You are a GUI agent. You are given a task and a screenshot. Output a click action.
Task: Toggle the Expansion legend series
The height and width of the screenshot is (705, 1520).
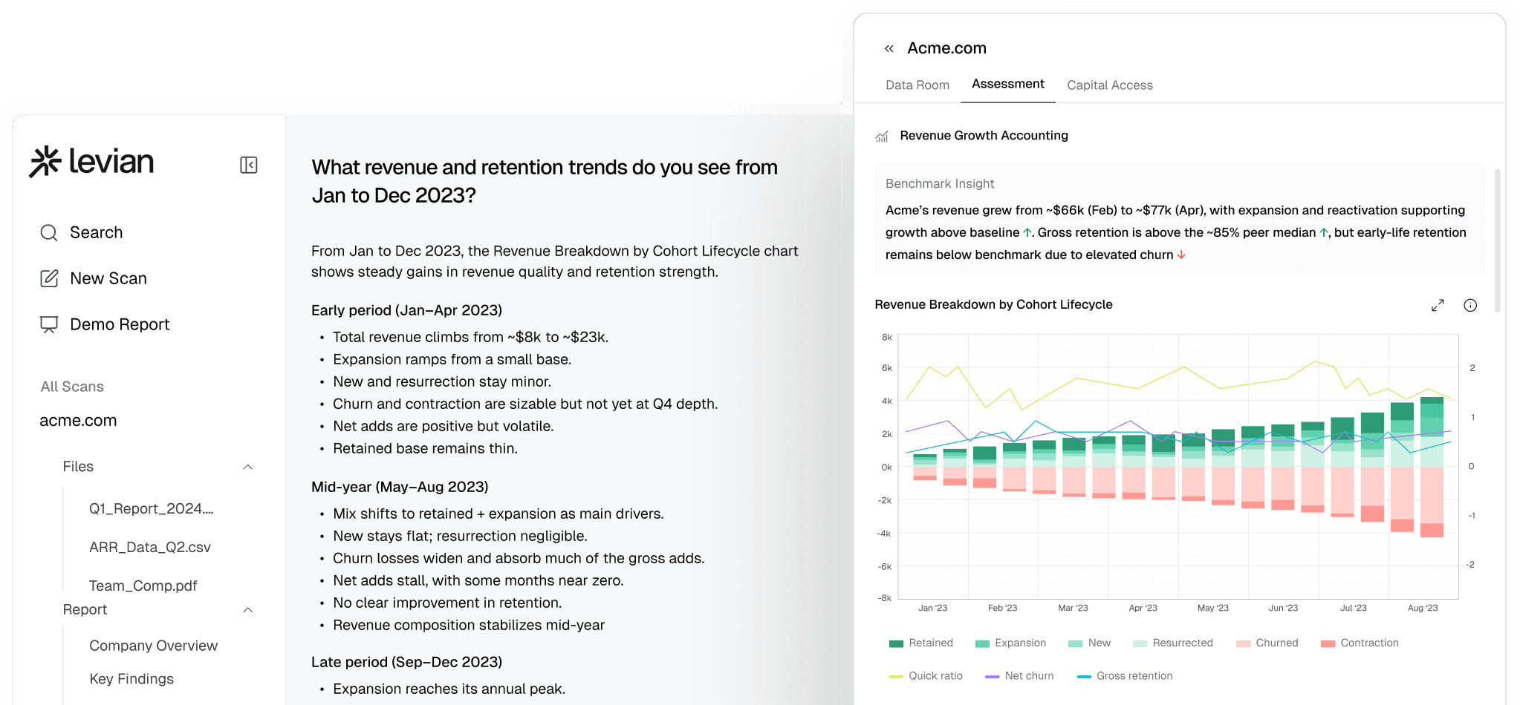1010,643
